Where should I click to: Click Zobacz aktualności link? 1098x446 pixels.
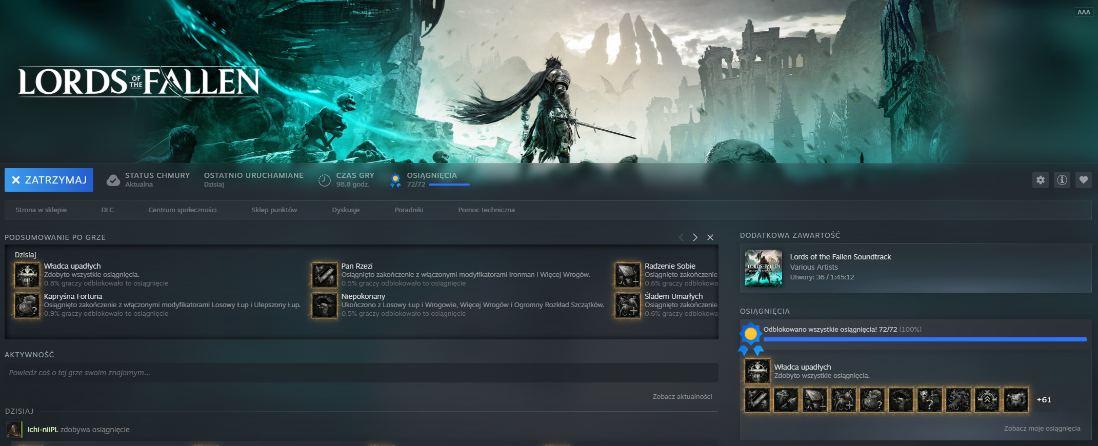[x=682, y=396]
